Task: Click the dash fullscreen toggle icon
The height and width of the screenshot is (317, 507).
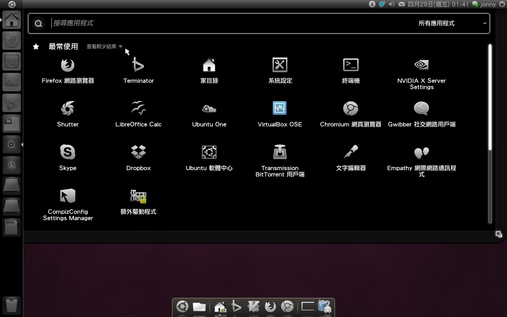Action: tap(499, 234)
